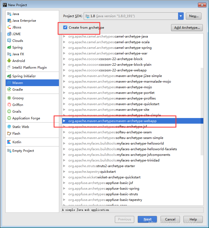The width and height of the screenshot is (209, 228).
Task: Select the Flash icon
Action: [9, 134]
